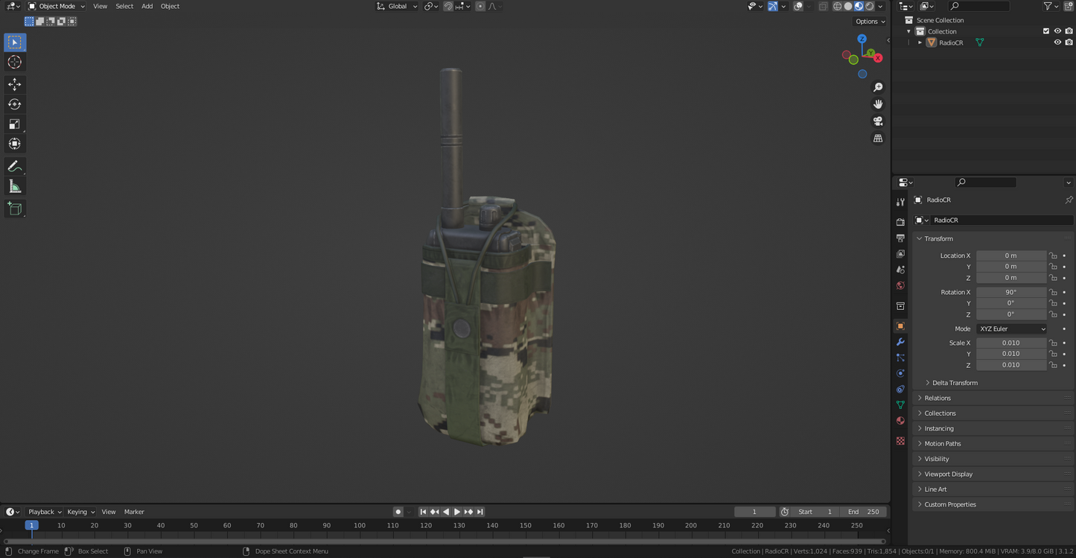This screenshot has width=1076, height=558.
Task: Click the End frame field
Action: [863, 512]
